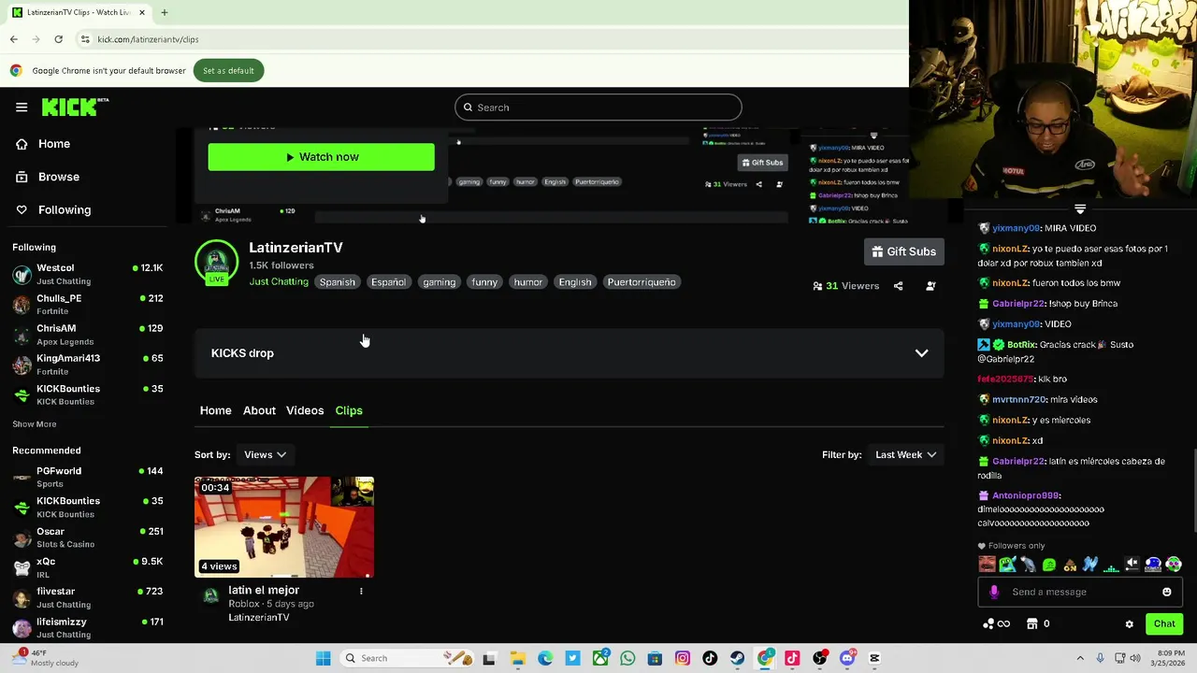The width and height of the screenshot is (1197, 673).
Task: Open the Windows Start menu
Action: tap(323, 658)
